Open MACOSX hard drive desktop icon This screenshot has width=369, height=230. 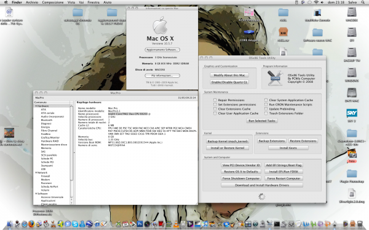point(352,12)
